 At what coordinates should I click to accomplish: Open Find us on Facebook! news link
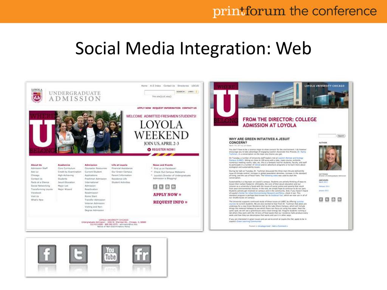click(165, 168)
